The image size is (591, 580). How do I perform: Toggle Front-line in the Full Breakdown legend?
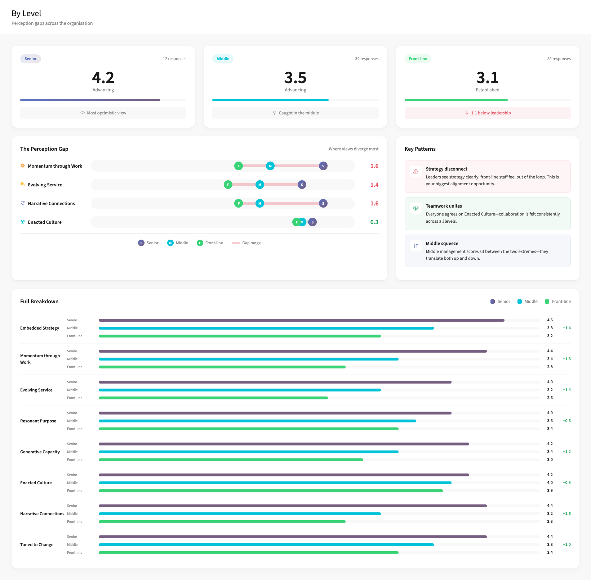point(557,302)
